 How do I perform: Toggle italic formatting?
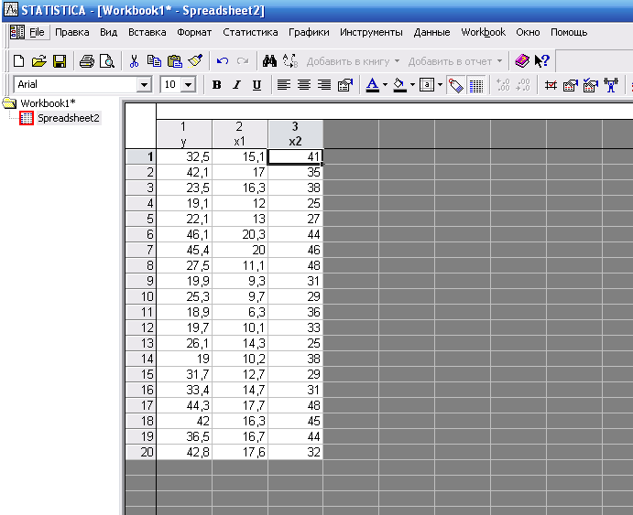click(236, 85)
